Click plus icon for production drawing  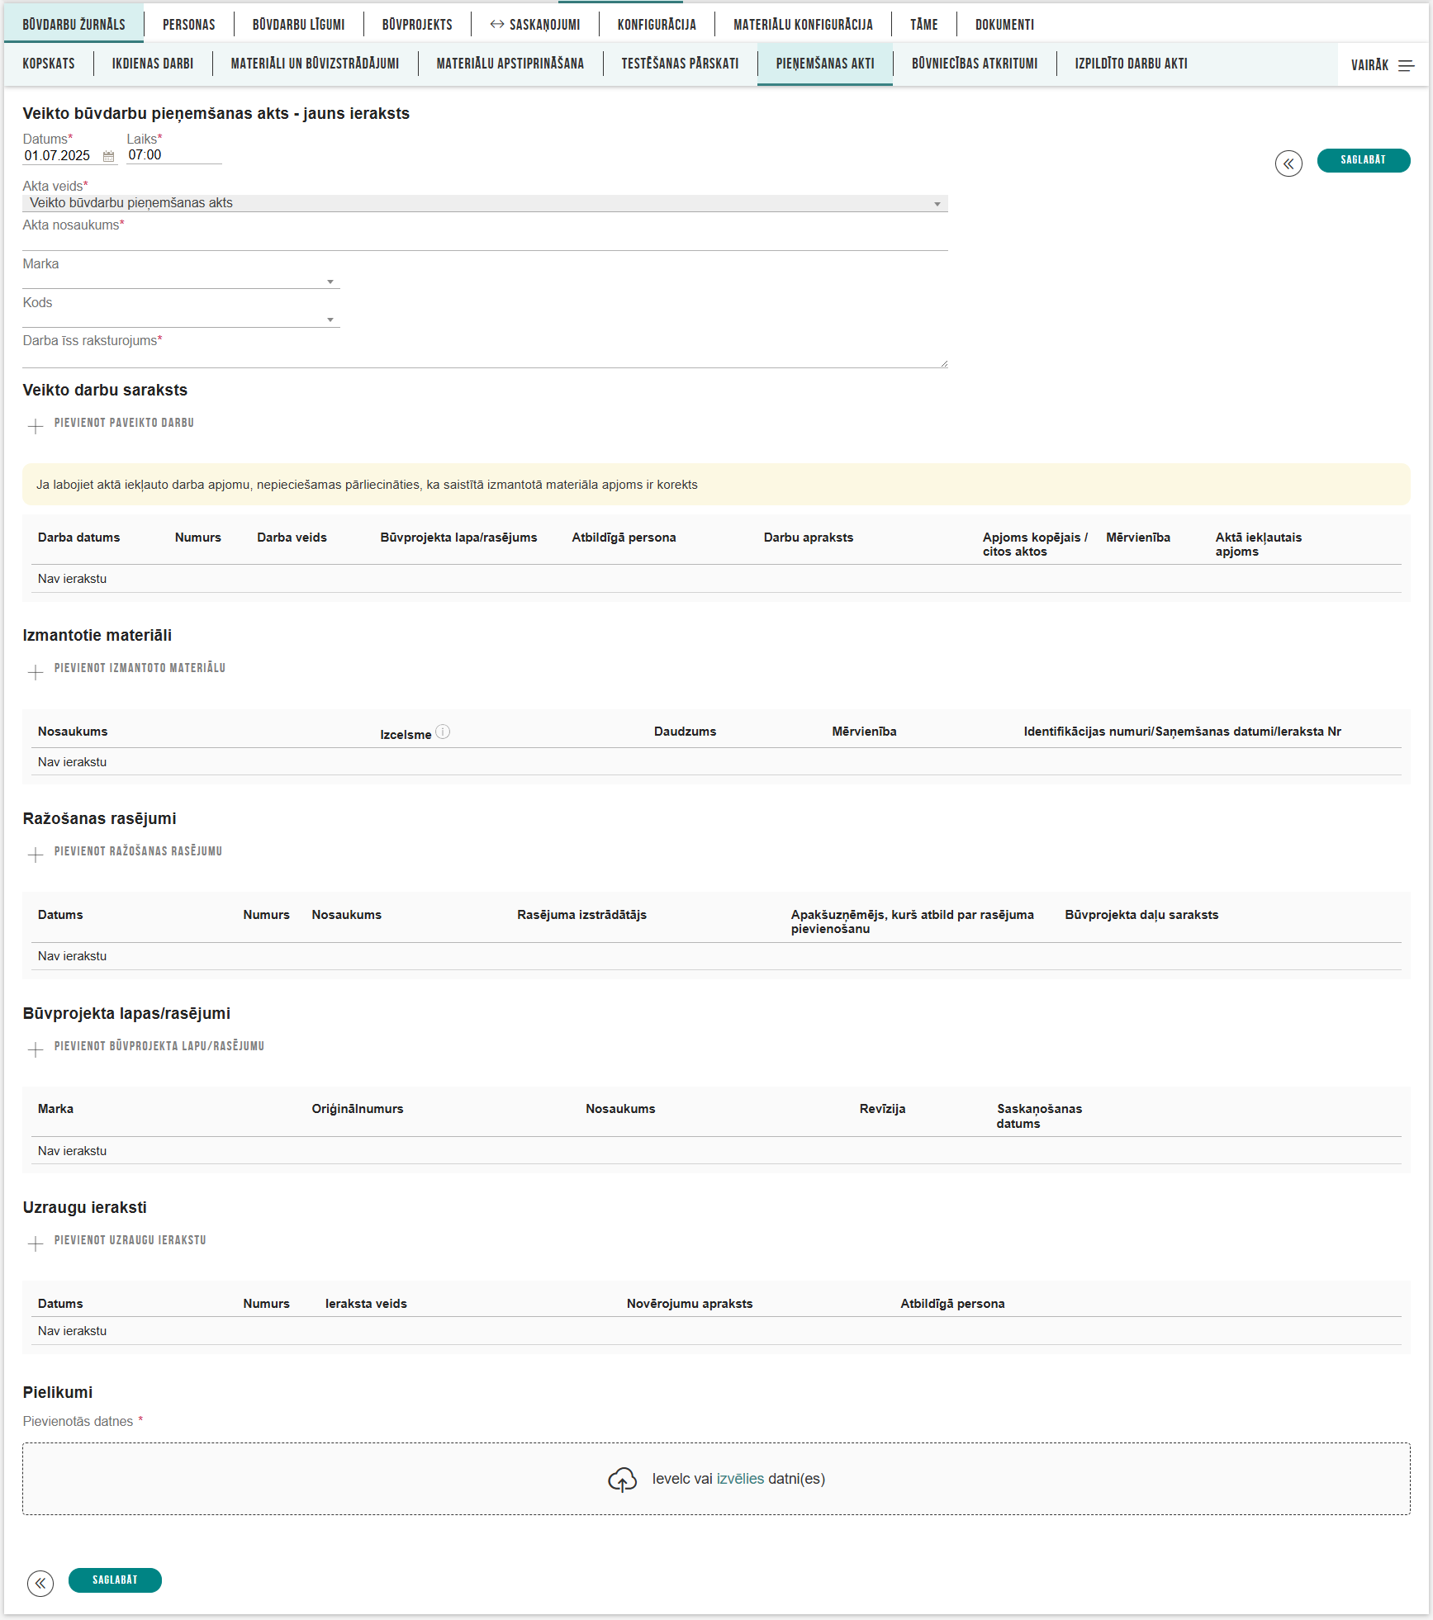36,855
